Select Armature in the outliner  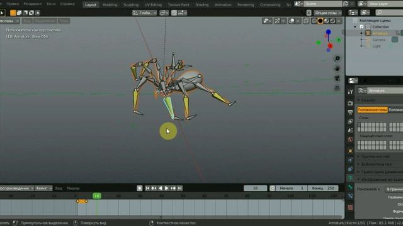click(380, 33)
